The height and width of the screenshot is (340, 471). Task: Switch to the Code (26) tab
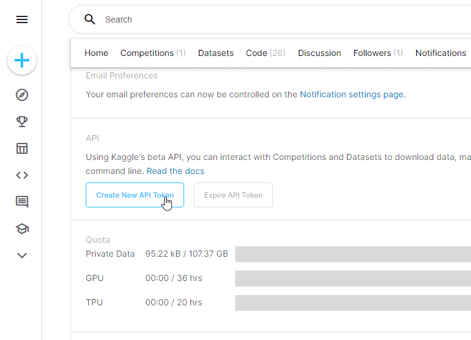click(x=266, y=53)
